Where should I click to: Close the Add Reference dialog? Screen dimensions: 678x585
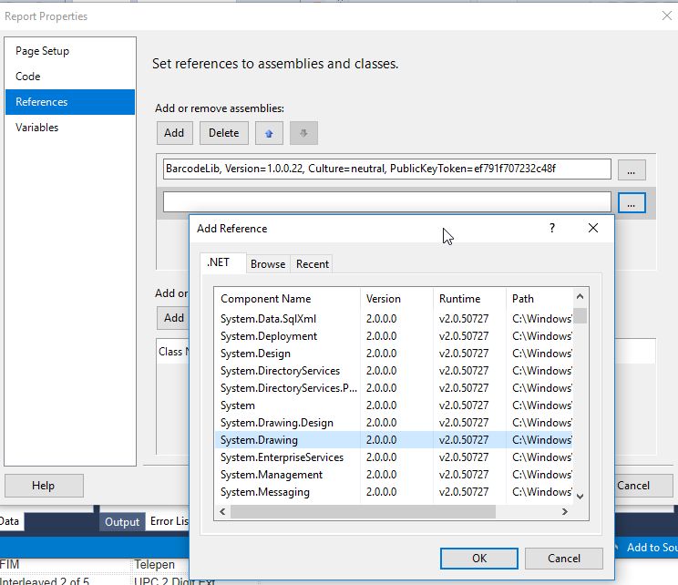593,229
